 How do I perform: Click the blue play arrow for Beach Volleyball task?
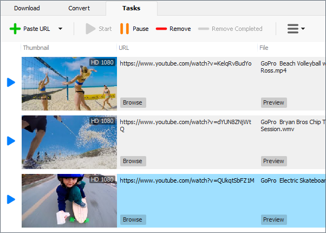[11, 82]
